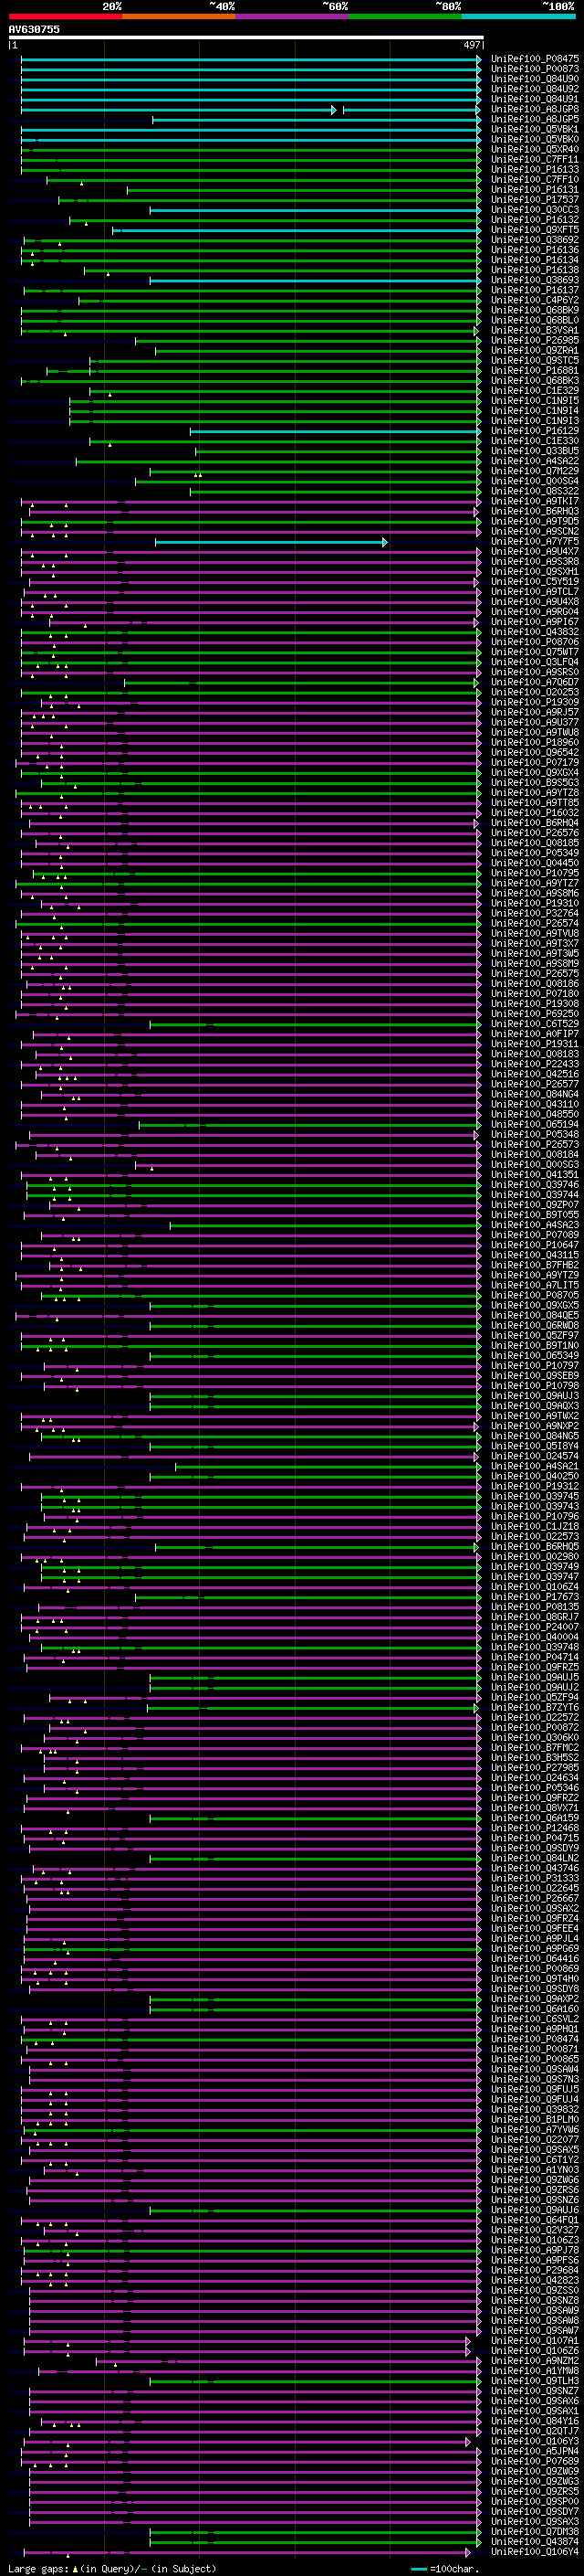Select hit UniRef100_Q38692
Image resolution: width=584 pixels, height=2576 pixels.
click(x=535, y=240)
